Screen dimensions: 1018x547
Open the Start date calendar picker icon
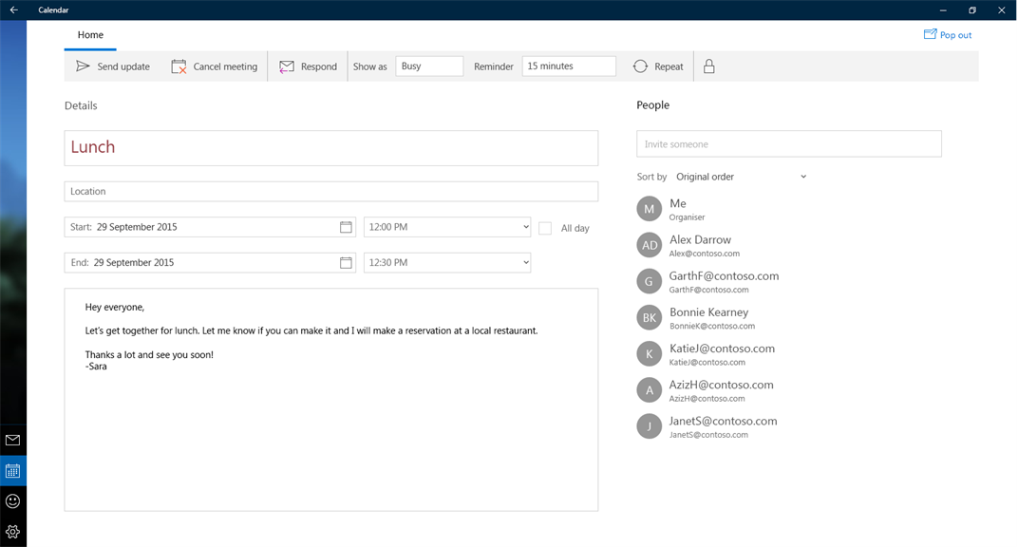[346, 227]
